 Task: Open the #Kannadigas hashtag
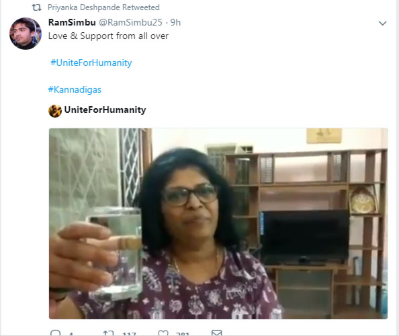pos(75,89)
